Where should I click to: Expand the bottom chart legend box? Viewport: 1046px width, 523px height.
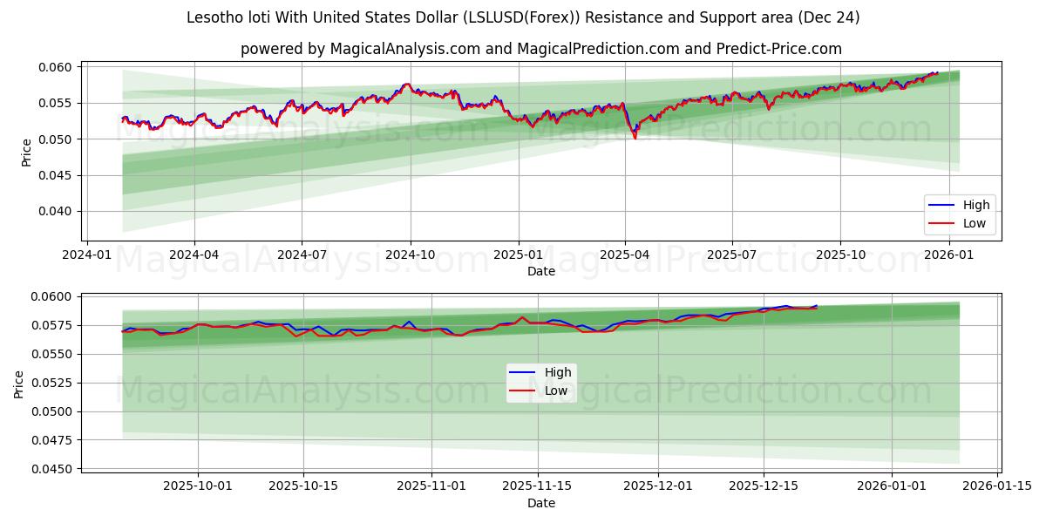click(x=540, y=381)
